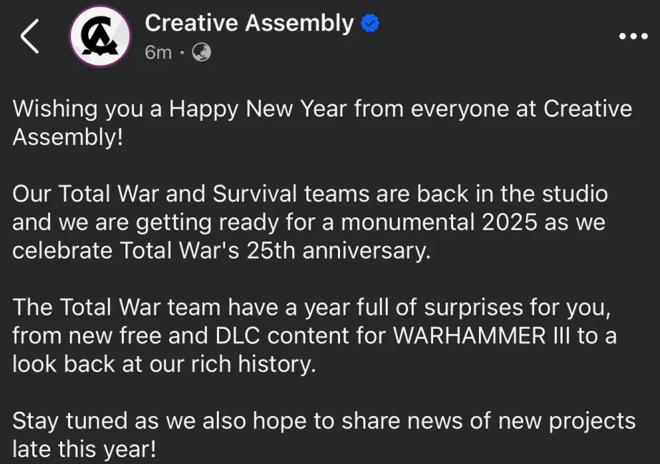Tap the words 25th anniversary
The height and width of the screenshot is (464, 660).
coord(339,250)
